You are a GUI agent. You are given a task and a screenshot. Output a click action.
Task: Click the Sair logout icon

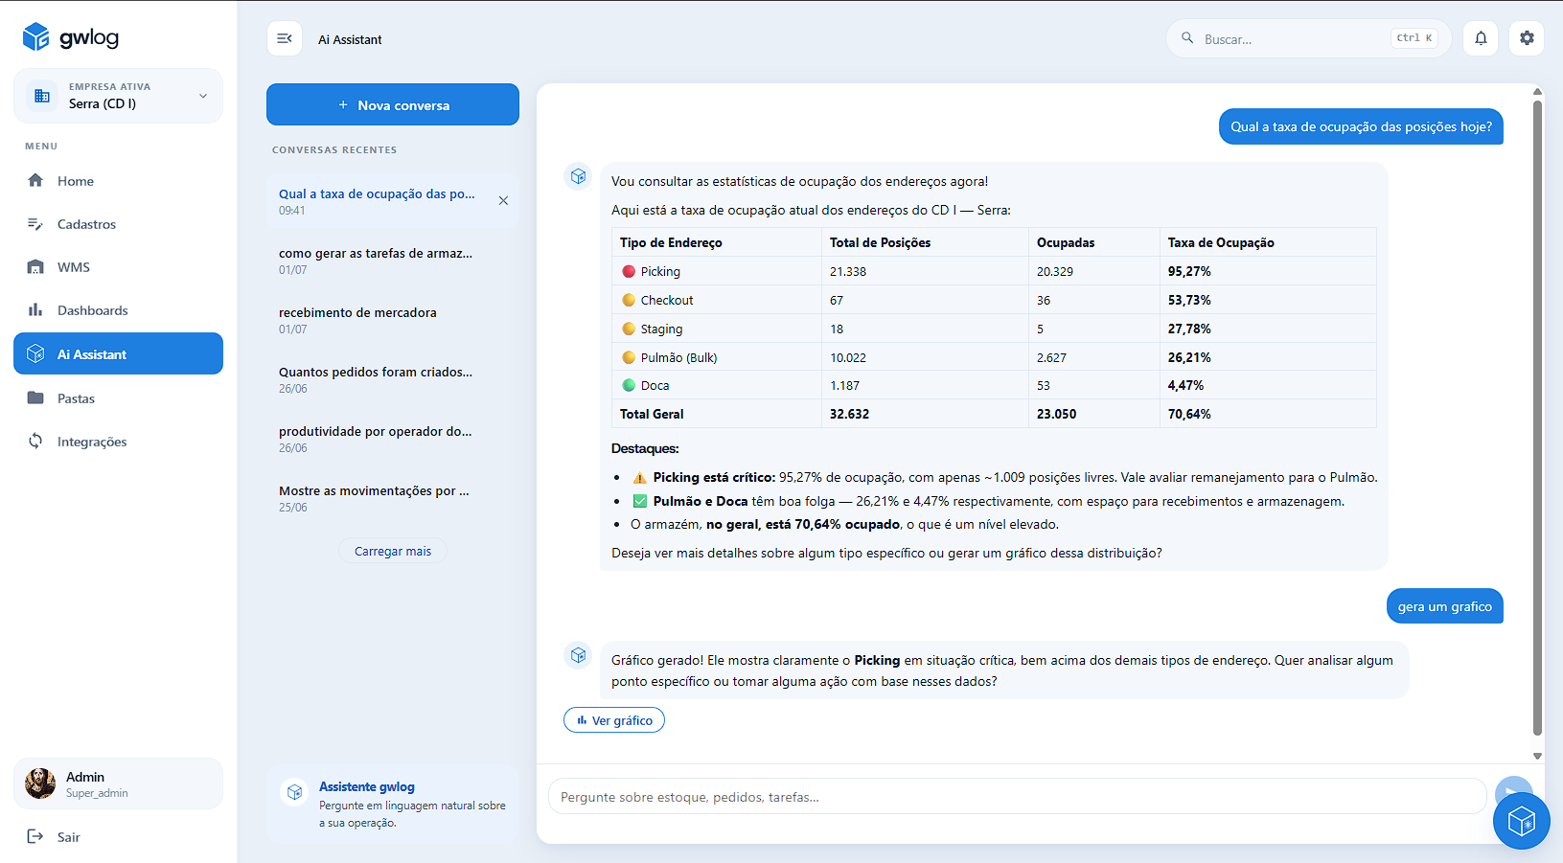click(35, 836)
